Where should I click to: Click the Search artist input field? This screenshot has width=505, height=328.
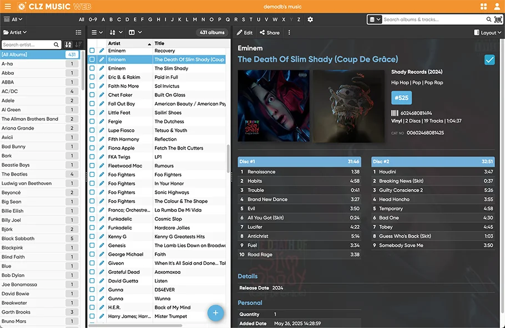[27, 45]
